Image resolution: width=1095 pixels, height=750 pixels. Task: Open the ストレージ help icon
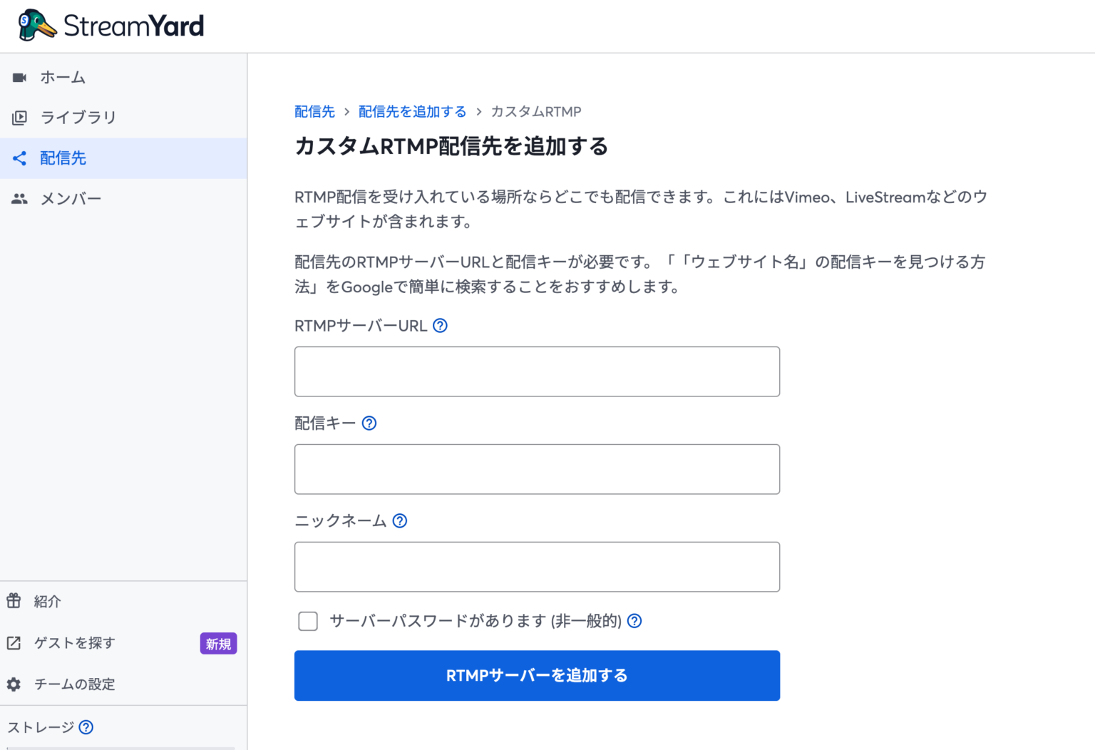coord(86,727)
